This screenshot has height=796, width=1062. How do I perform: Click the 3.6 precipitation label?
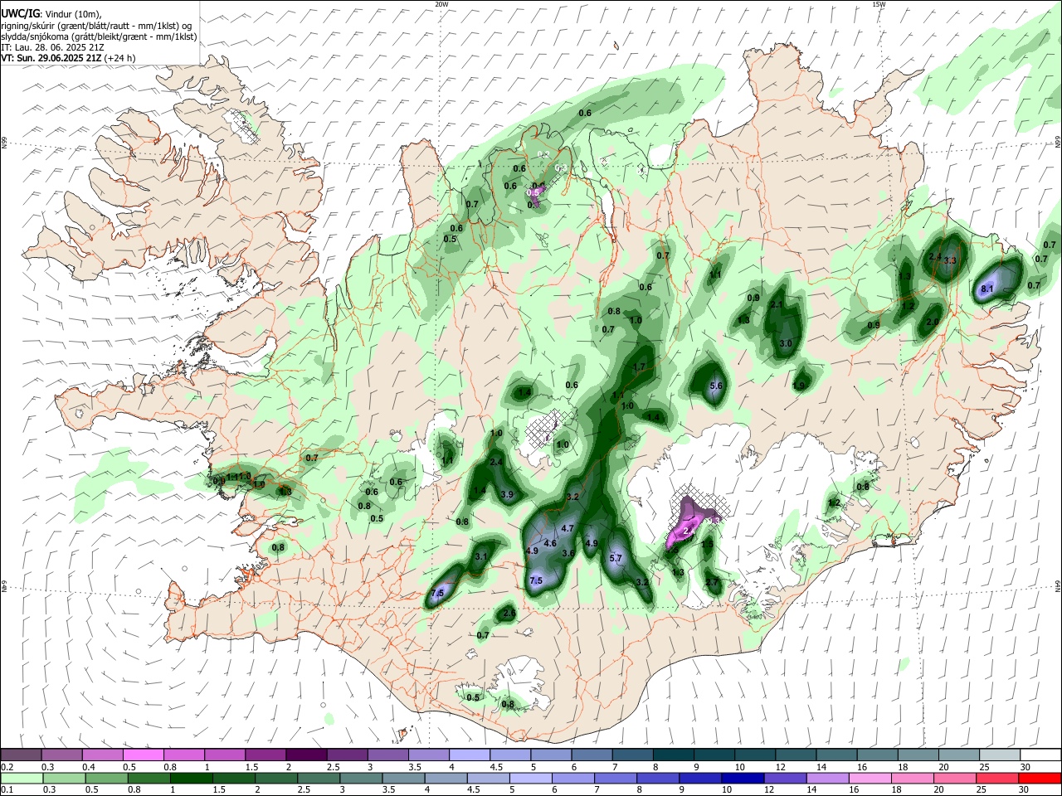(568, 553)
